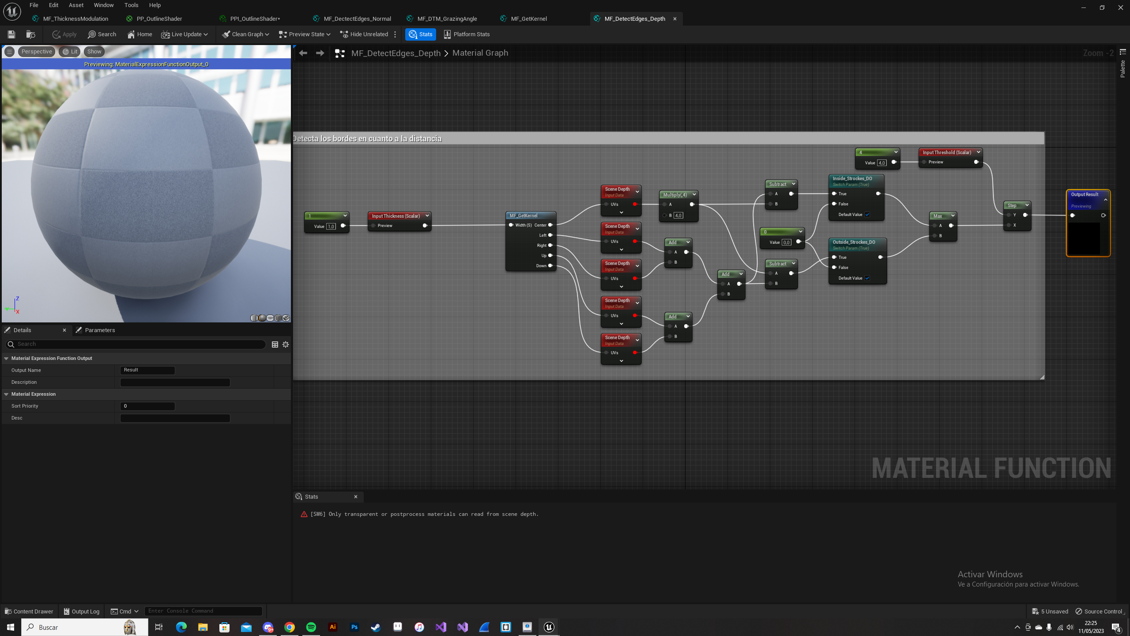Click the property matrix table icon
The image size is (1130, 636).
click(x=275, y=344)
